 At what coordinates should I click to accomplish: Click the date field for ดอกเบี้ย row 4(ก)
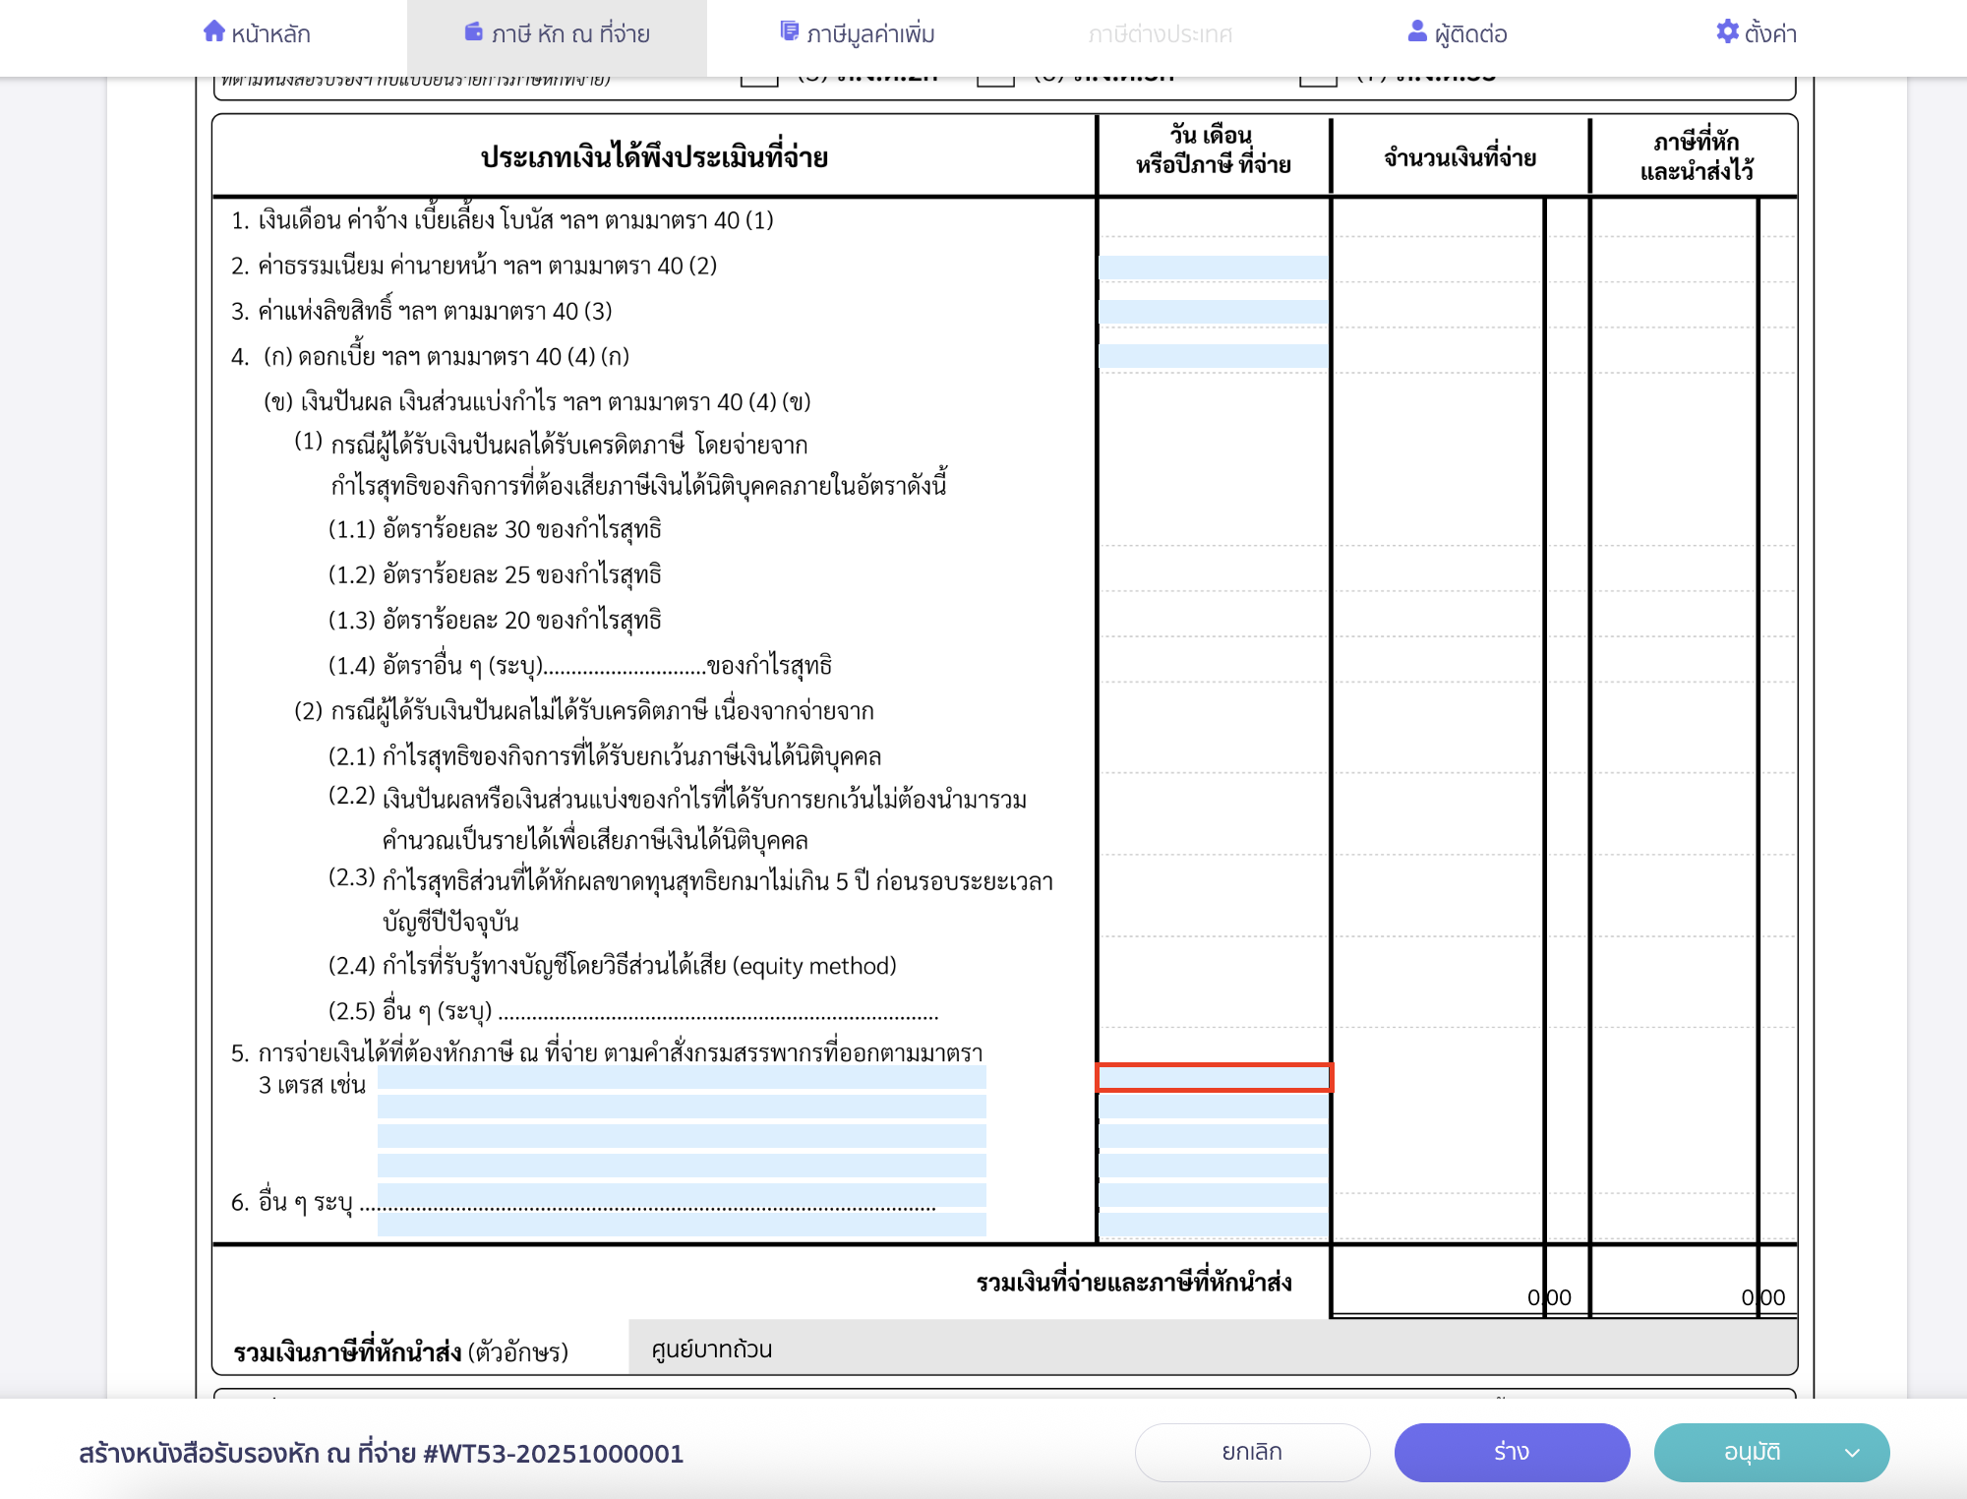click(x=1216, y=357)
